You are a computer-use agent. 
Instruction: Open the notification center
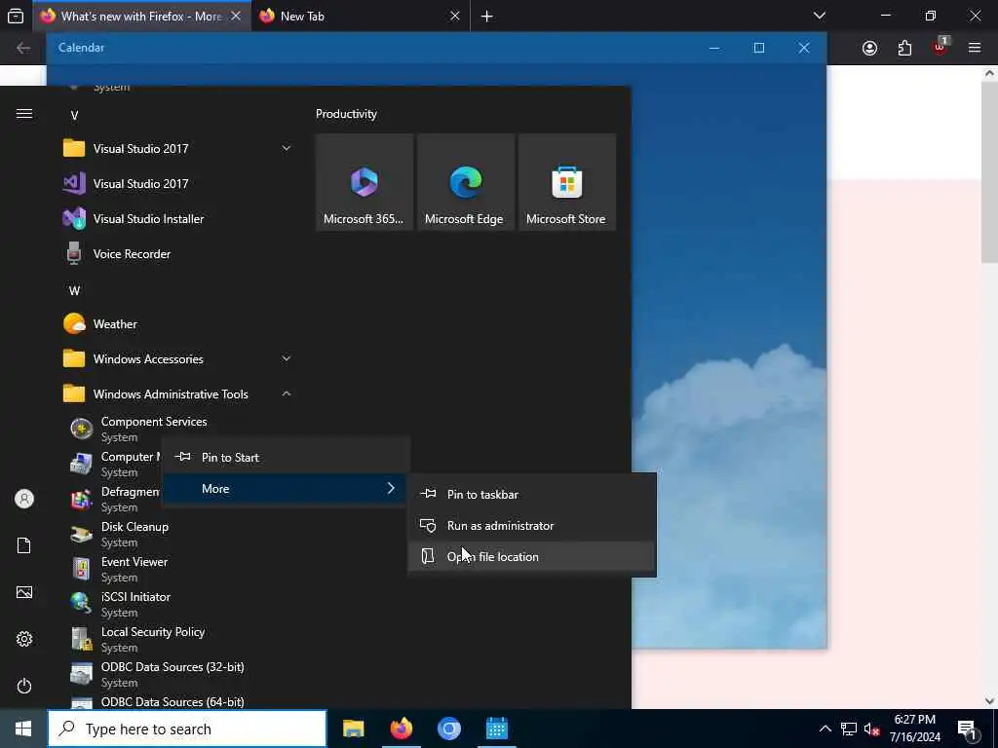(967, 729)
